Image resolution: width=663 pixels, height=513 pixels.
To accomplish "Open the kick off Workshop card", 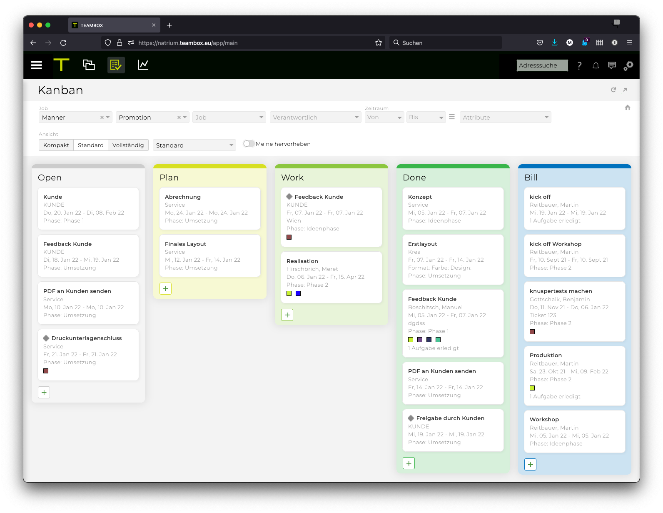I will [x=575, y=255].
